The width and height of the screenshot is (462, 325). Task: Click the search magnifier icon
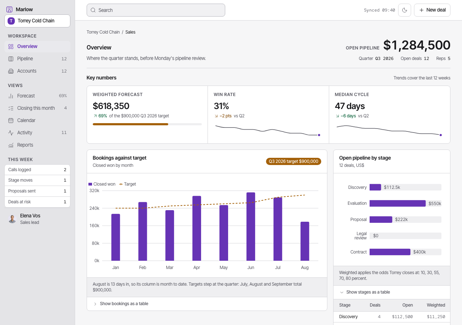93,10
